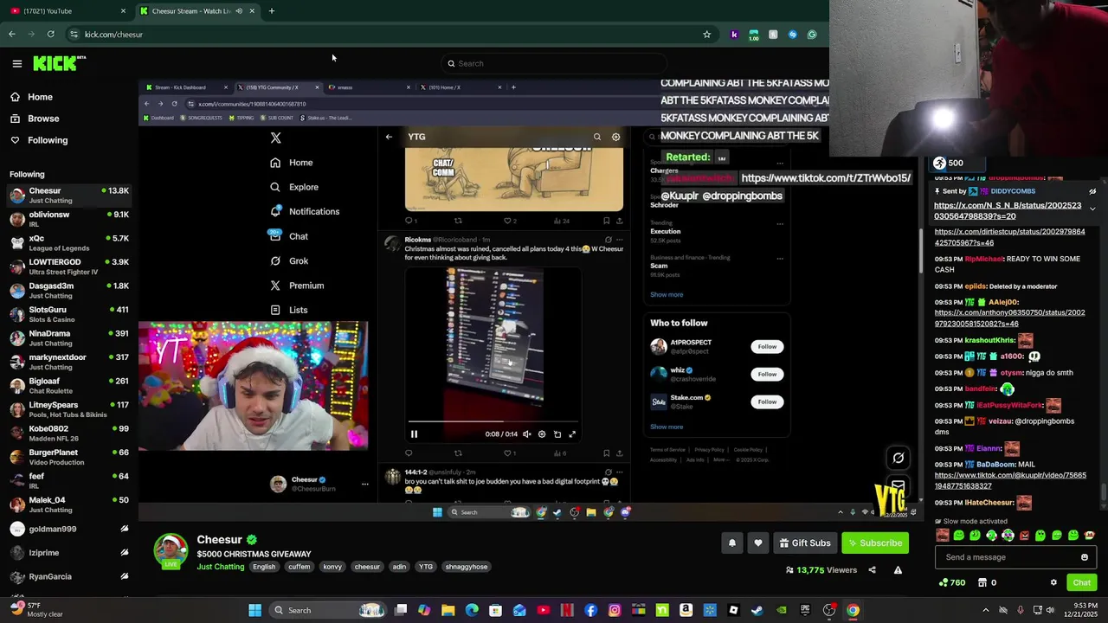Viewport: 1108px width, 623px height.
Task: Click the Kick logo
Action: (x=59, y=63)
